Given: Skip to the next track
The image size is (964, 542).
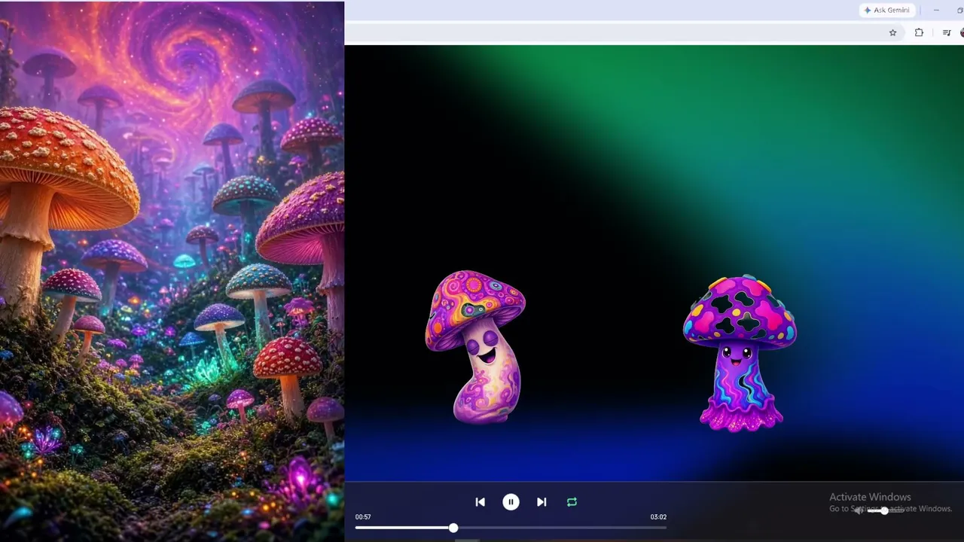Looking at the screenshot, I should coord(541,502).
